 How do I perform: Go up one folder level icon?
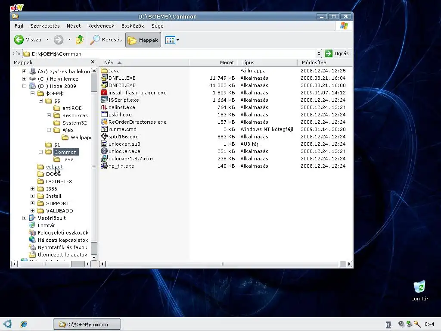[80, 40]
